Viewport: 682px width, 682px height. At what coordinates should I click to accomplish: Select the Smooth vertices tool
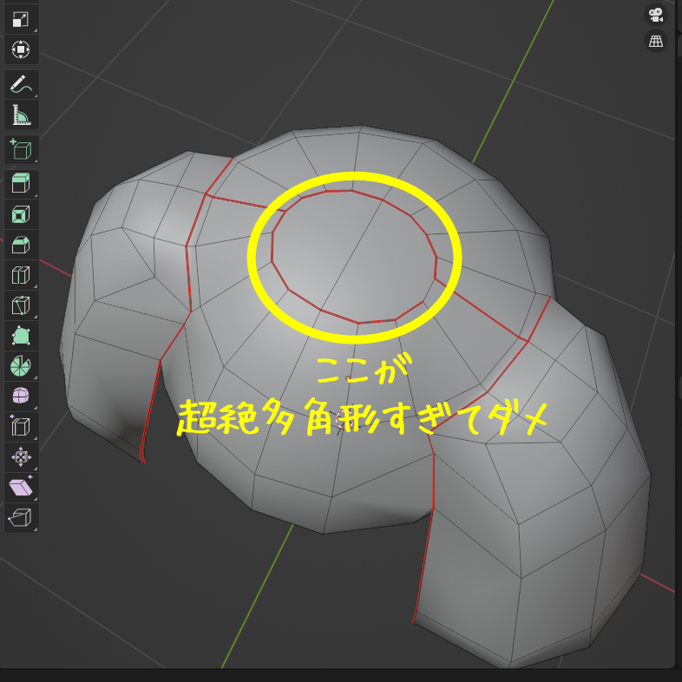(21, 397)
